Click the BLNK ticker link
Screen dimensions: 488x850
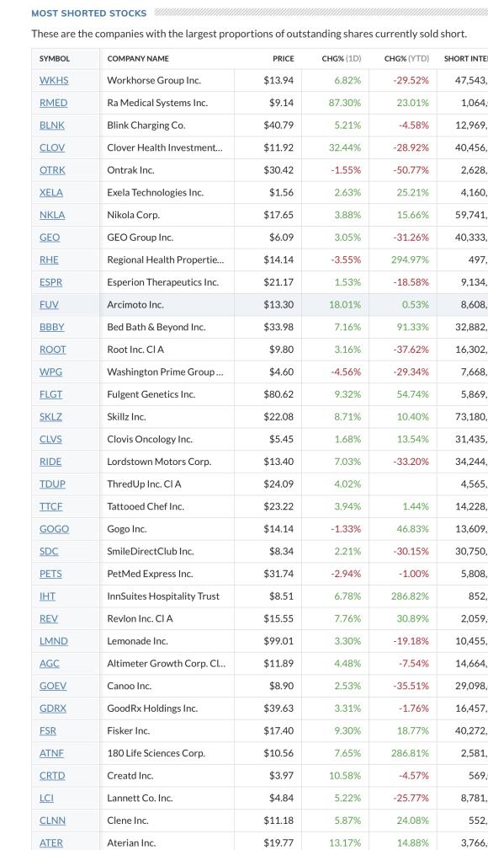tap(52, 126)
